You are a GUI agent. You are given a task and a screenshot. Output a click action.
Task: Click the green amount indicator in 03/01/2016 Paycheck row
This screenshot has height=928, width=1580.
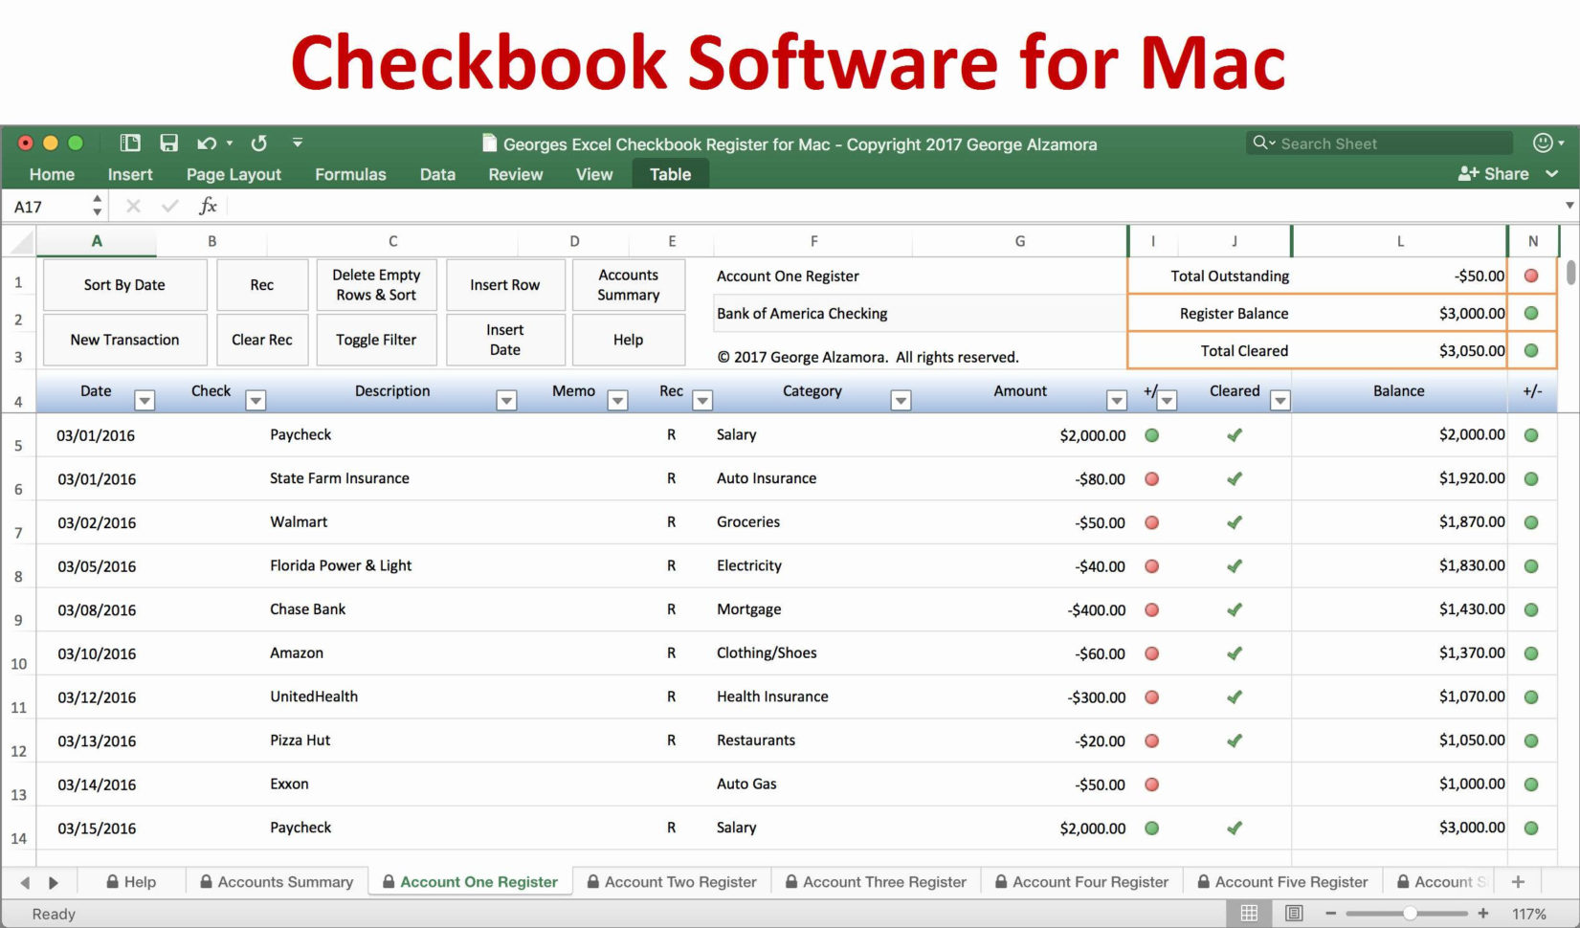point(1152,435)
